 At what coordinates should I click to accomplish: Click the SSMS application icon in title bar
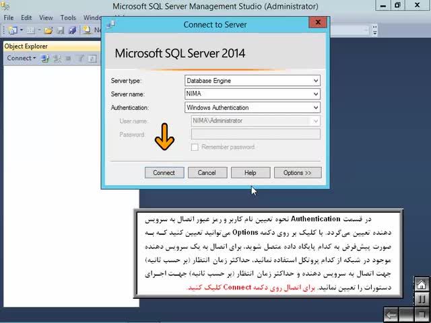[x=5, y=5]
